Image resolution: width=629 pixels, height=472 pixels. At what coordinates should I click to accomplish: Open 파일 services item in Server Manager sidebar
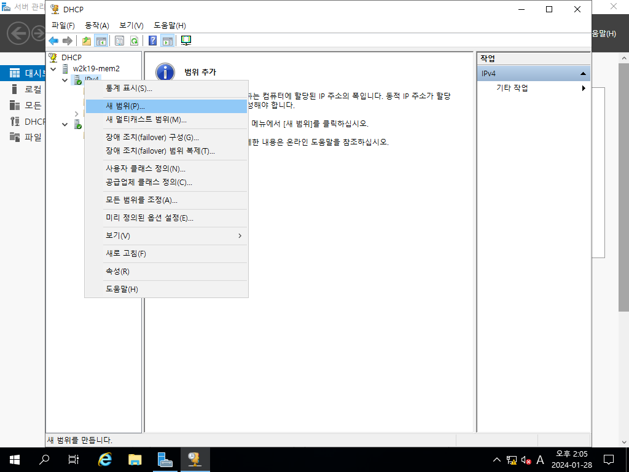click(23, 137)
